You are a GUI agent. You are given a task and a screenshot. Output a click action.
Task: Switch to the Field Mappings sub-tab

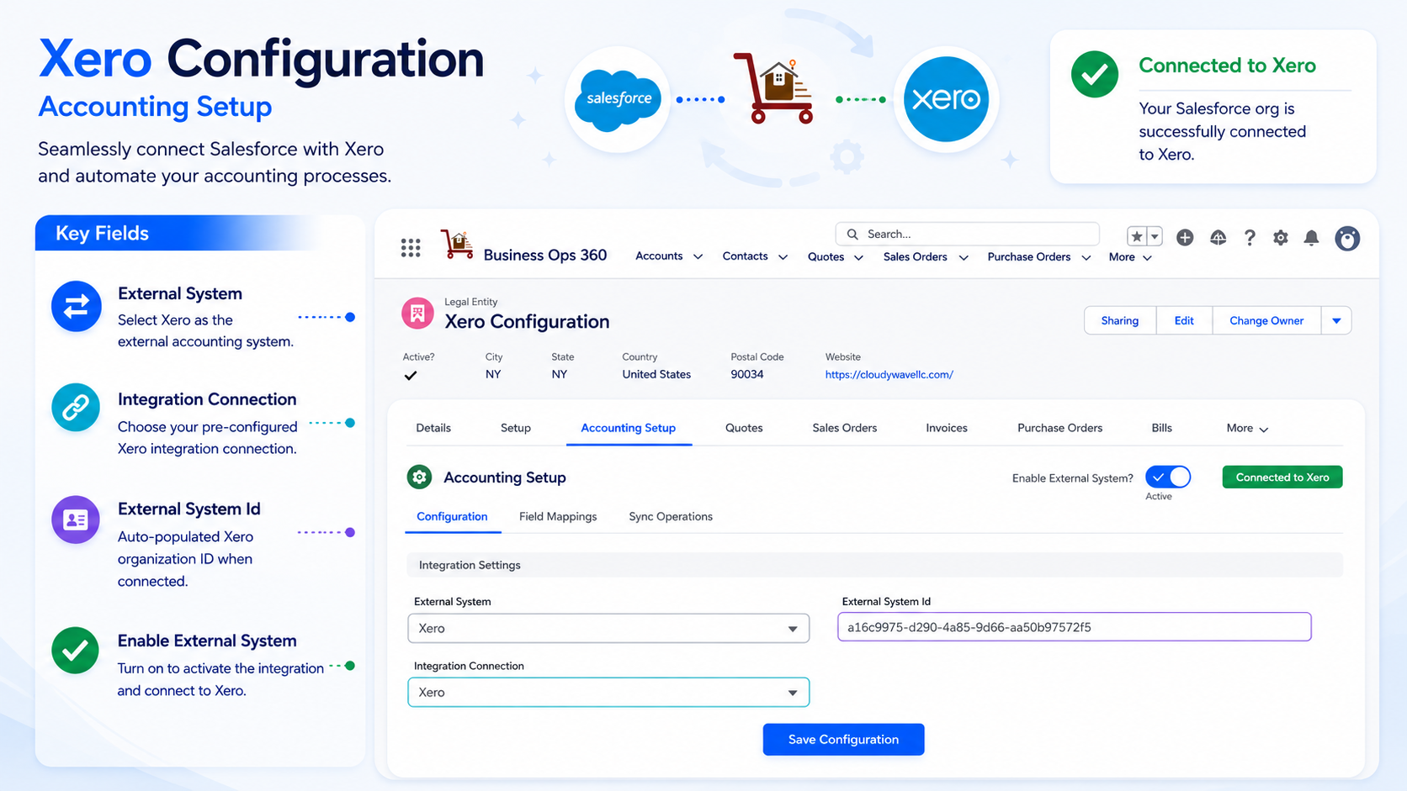pos(558,516)
